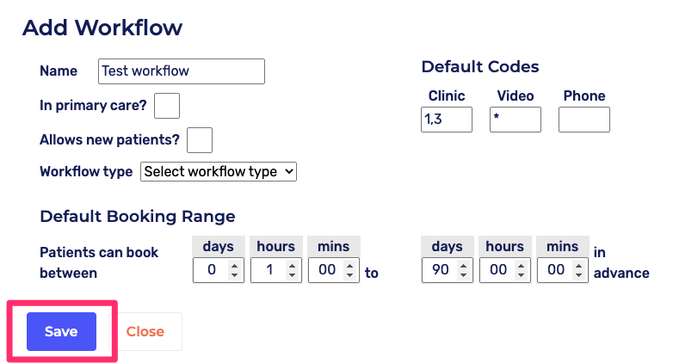This screenshot has height=363, width=673.
Task: Increase maximum days stepper up arrow
Action: click(464, 266)
